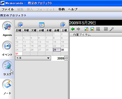Click the イベント label

coord(7,54)
